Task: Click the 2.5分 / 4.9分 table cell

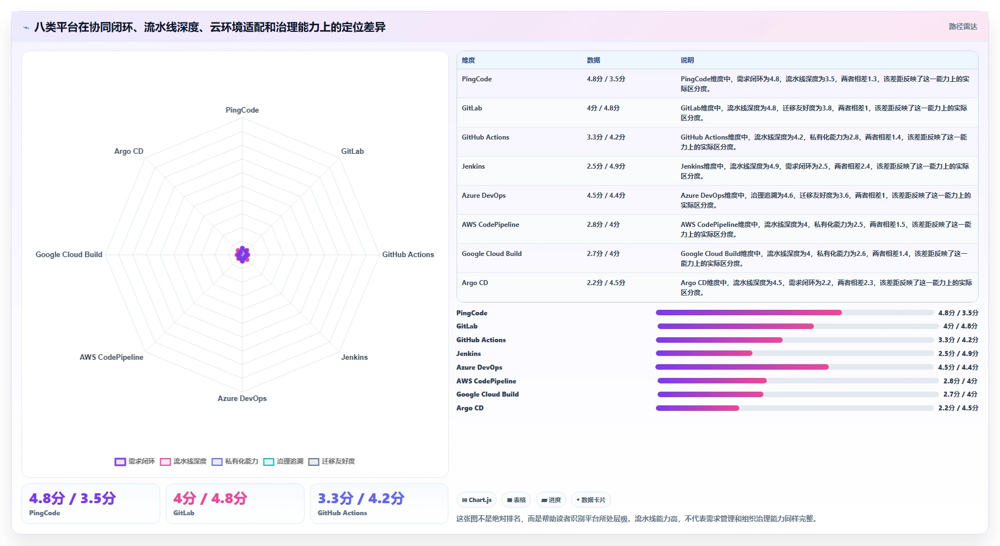Action: click(606, 166)
